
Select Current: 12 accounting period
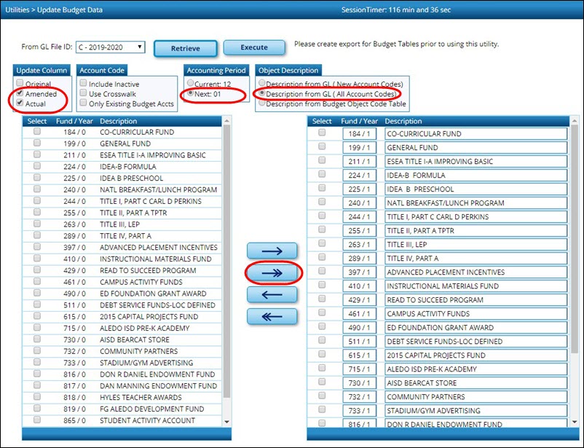tap(192, 85)
